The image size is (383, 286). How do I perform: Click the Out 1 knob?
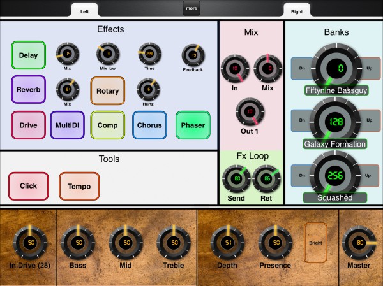(x=250, y=111)
